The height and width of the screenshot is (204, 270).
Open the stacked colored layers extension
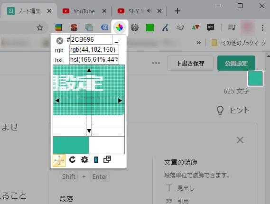(58, 28)
